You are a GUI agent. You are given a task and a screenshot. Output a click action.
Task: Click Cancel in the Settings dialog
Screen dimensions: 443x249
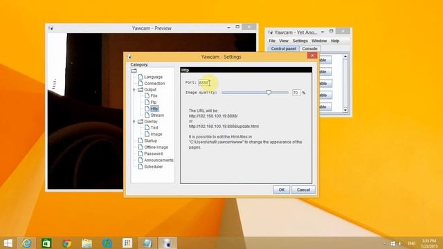[x=303, y=190]
